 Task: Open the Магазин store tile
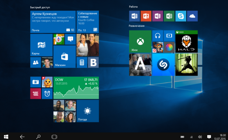tap(64, 56)
